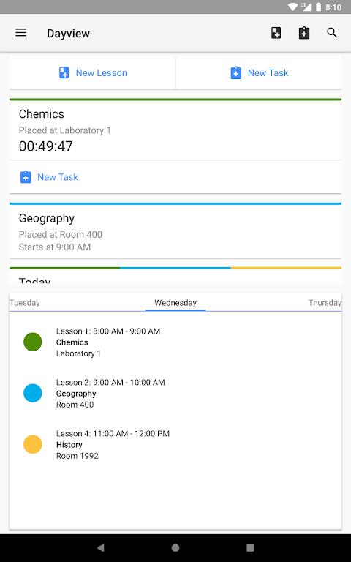Select the Wednesday tab

(175, 303)
